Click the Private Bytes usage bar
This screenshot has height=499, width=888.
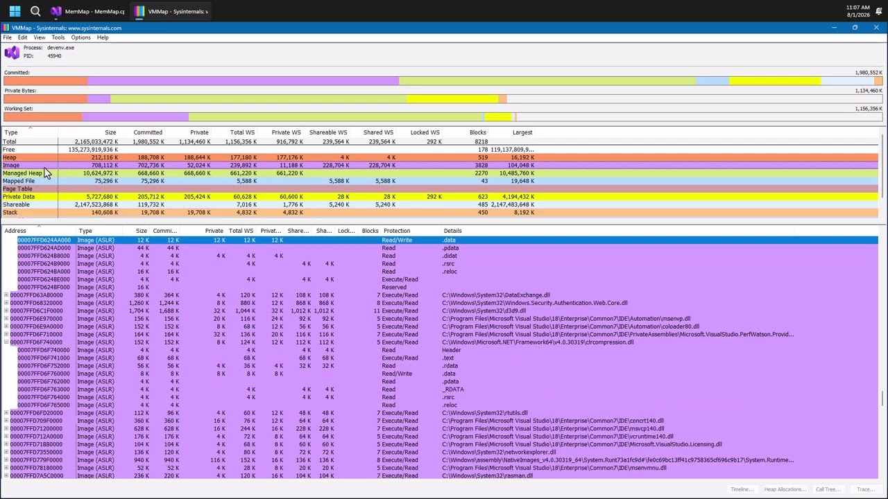point(443,99)
